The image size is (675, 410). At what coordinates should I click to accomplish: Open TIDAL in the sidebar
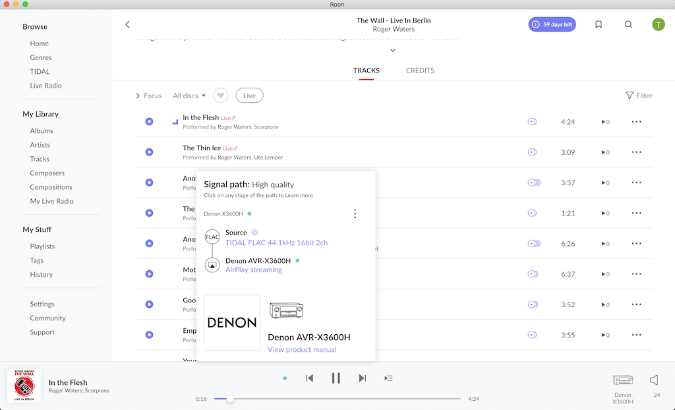click(x=40, y=71)
